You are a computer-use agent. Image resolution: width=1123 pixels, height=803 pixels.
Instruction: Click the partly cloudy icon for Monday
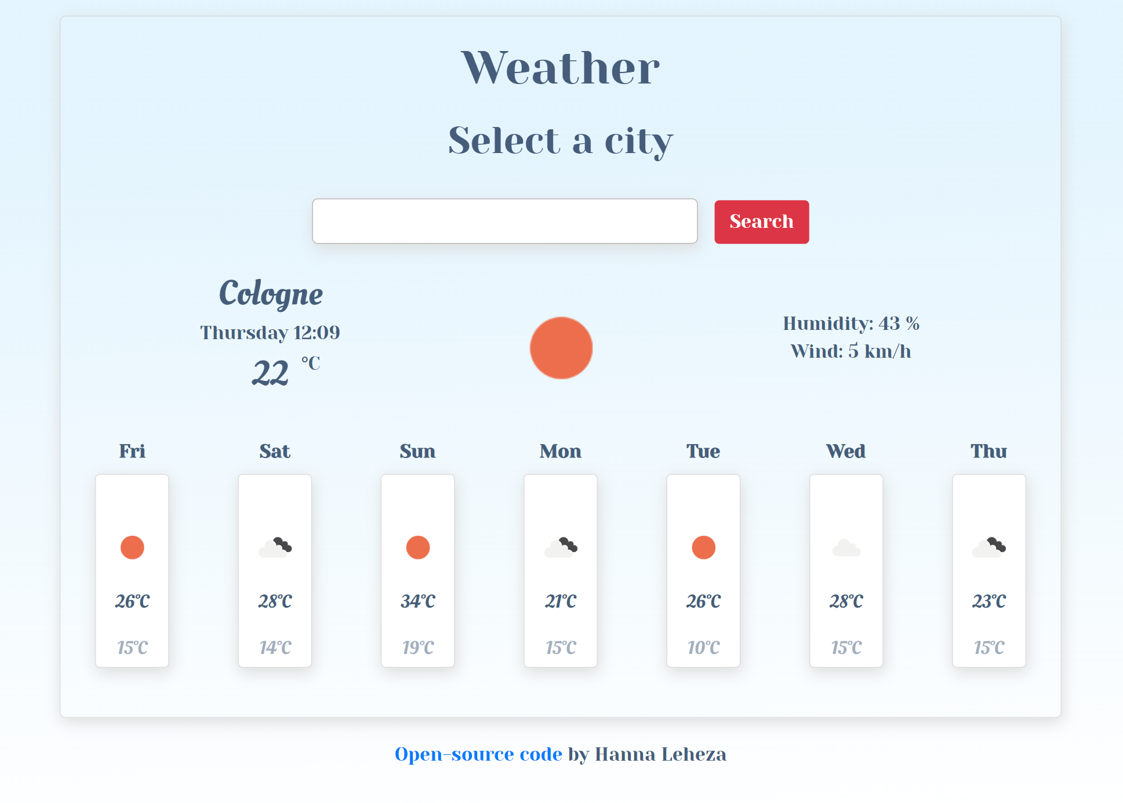(x=561, y=547)
